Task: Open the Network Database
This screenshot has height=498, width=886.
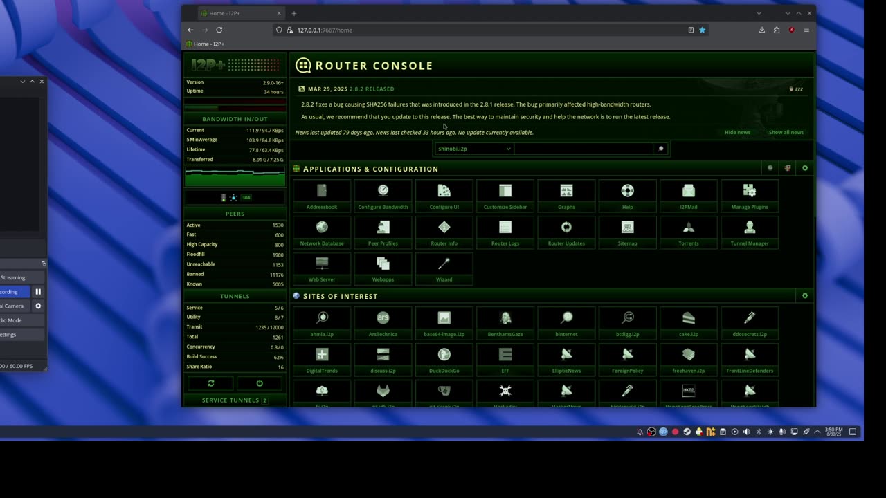Action: point(322,232)
